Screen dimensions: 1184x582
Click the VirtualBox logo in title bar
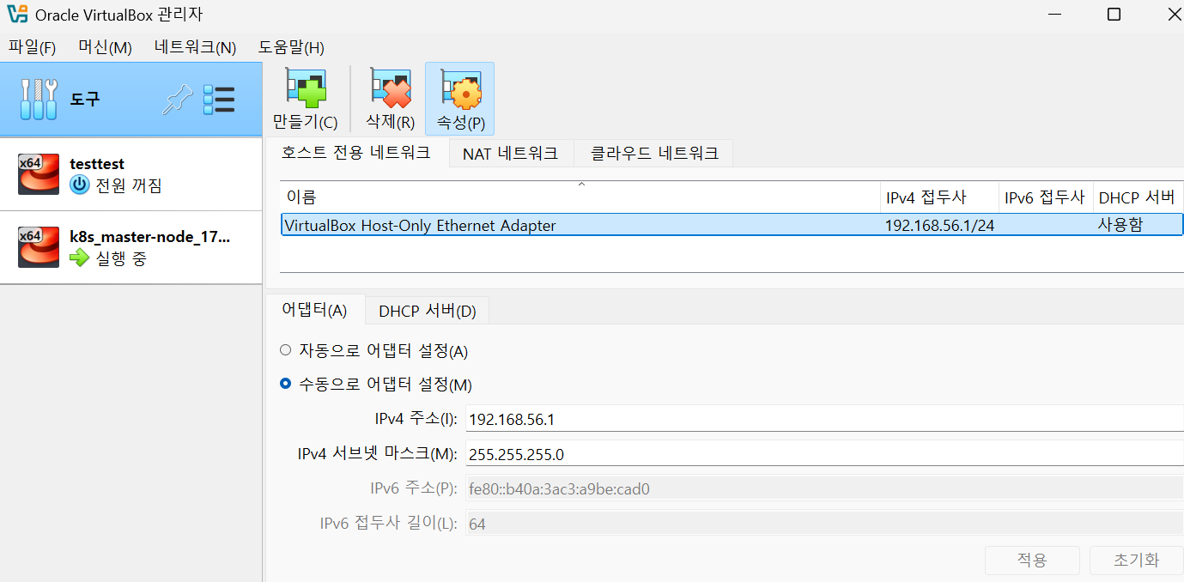coord(17,15)
